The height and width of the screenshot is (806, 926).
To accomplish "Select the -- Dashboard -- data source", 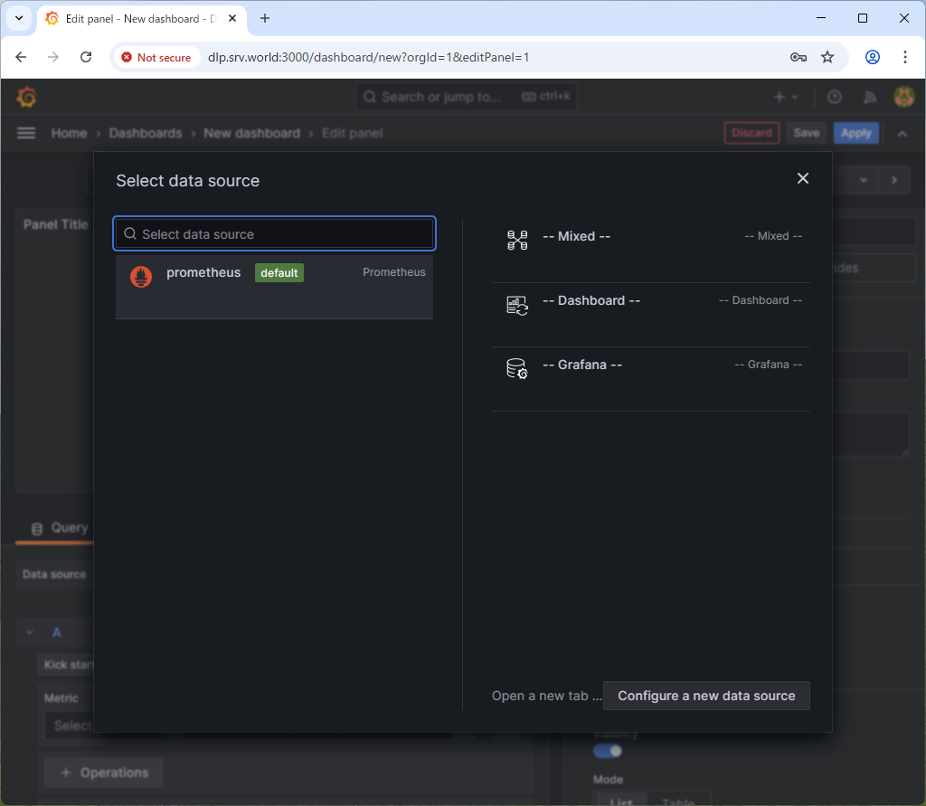I will [x=651, y=315].
